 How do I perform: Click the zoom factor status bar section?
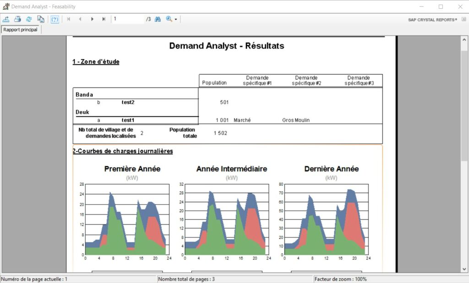[x=339, y=279]
